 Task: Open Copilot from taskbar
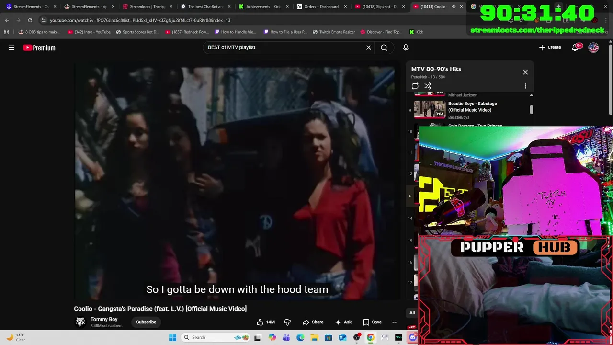click(x=272, y=337)
